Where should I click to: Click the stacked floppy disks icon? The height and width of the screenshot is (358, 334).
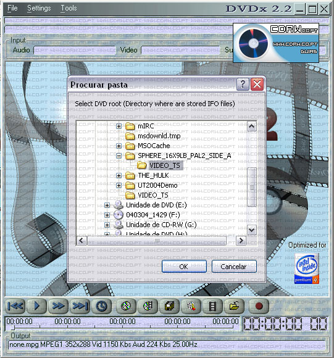click(x=169, y=306)
